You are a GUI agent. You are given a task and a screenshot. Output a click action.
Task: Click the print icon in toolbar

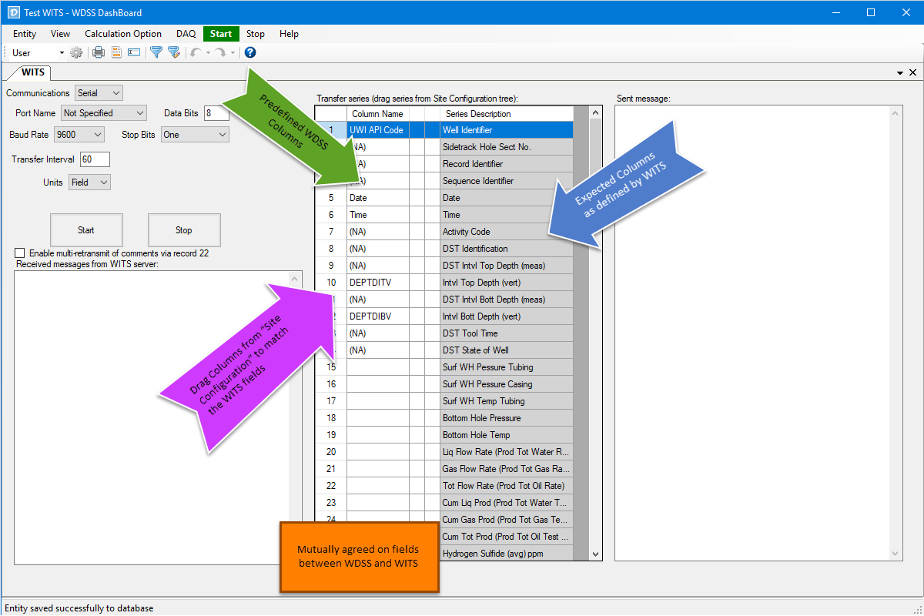[x=99, y=52]
